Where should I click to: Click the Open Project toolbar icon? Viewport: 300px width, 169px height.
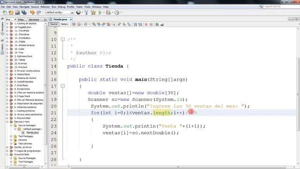[17, 13]
